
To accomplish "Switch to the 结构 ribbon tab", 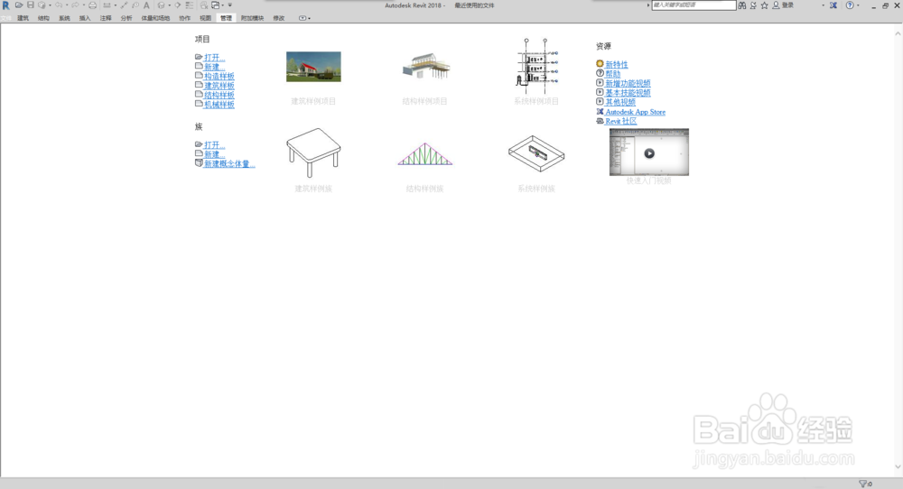I will pos(43,18).
